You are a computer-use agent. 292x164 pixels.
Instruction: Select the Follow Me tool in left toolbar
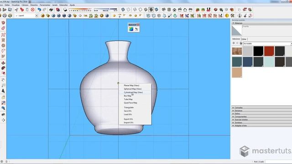click(3, 68)
